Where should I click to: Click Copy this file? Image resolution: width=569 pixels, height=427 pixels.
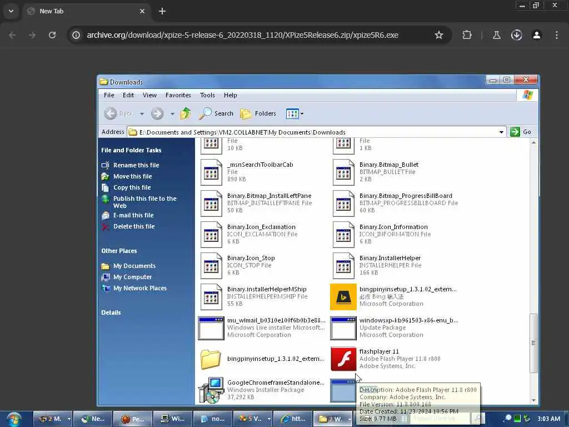pos(132,188)
